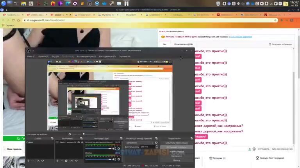Adjust transition duration stepper field

point(146,147)
